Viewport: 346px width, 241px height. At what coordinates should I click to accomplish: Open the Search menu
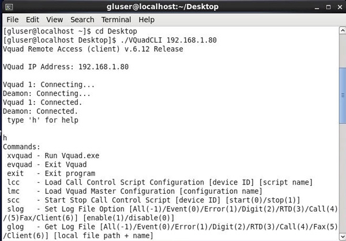tap(82, 20)
